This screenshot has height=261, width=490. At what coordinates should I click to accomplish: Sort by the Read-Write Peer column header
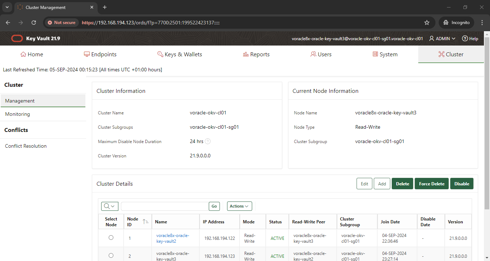coord(308,222)
